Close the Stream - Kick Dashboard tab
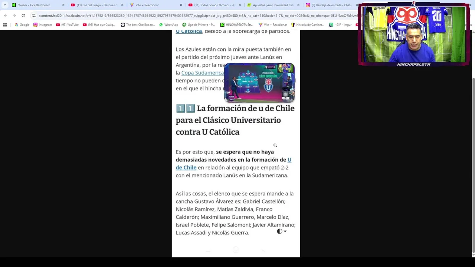The image size is (475, 267). point(63,5)
